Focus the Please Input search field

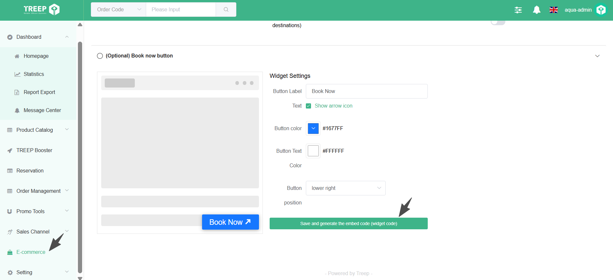click(181, 9)
